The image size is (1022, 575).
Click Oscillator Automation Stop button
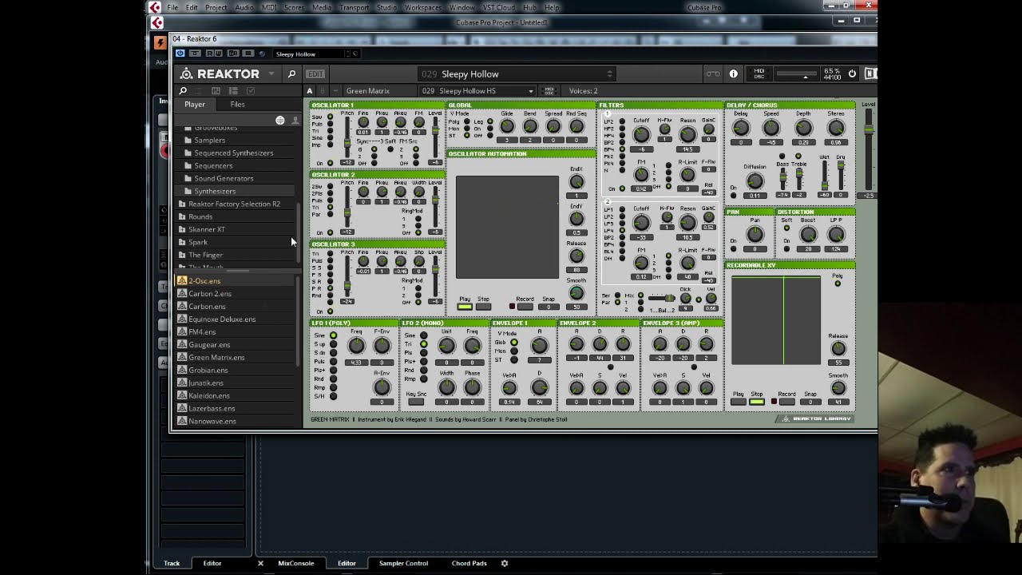point(483,307)
